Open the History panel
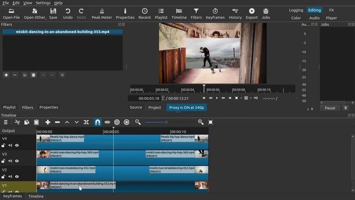Viewport: 355px width, 200px height. [x=235, y=13]
